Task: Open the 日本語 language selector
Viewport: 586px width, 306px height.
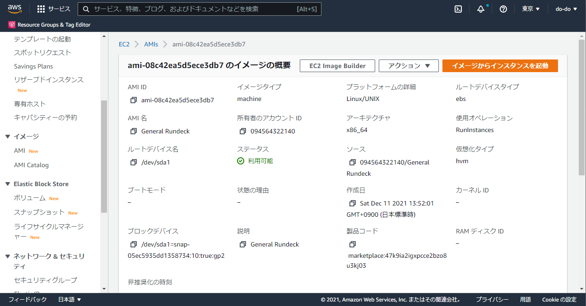Action: 70,300
